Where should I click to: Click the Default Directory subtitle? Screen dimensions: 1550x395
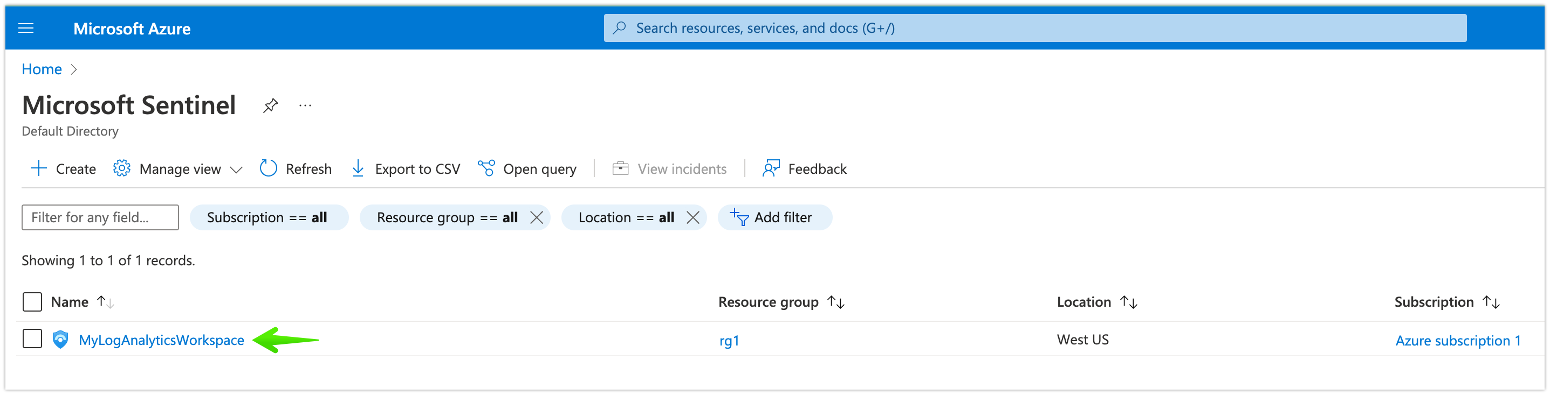[70, 131]
